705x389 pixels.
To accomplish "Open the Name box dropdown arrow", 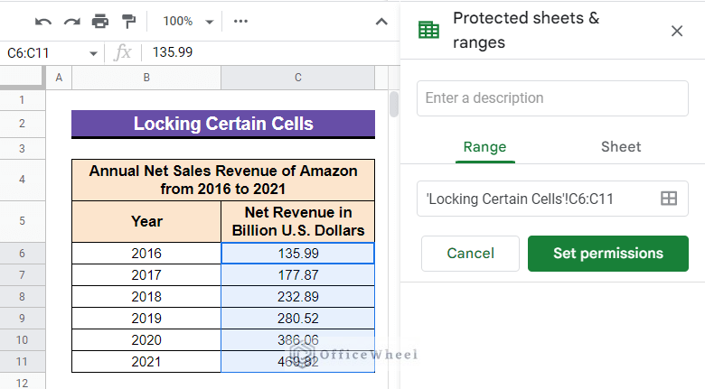I will pyautogui.click(x=93, y=53).
